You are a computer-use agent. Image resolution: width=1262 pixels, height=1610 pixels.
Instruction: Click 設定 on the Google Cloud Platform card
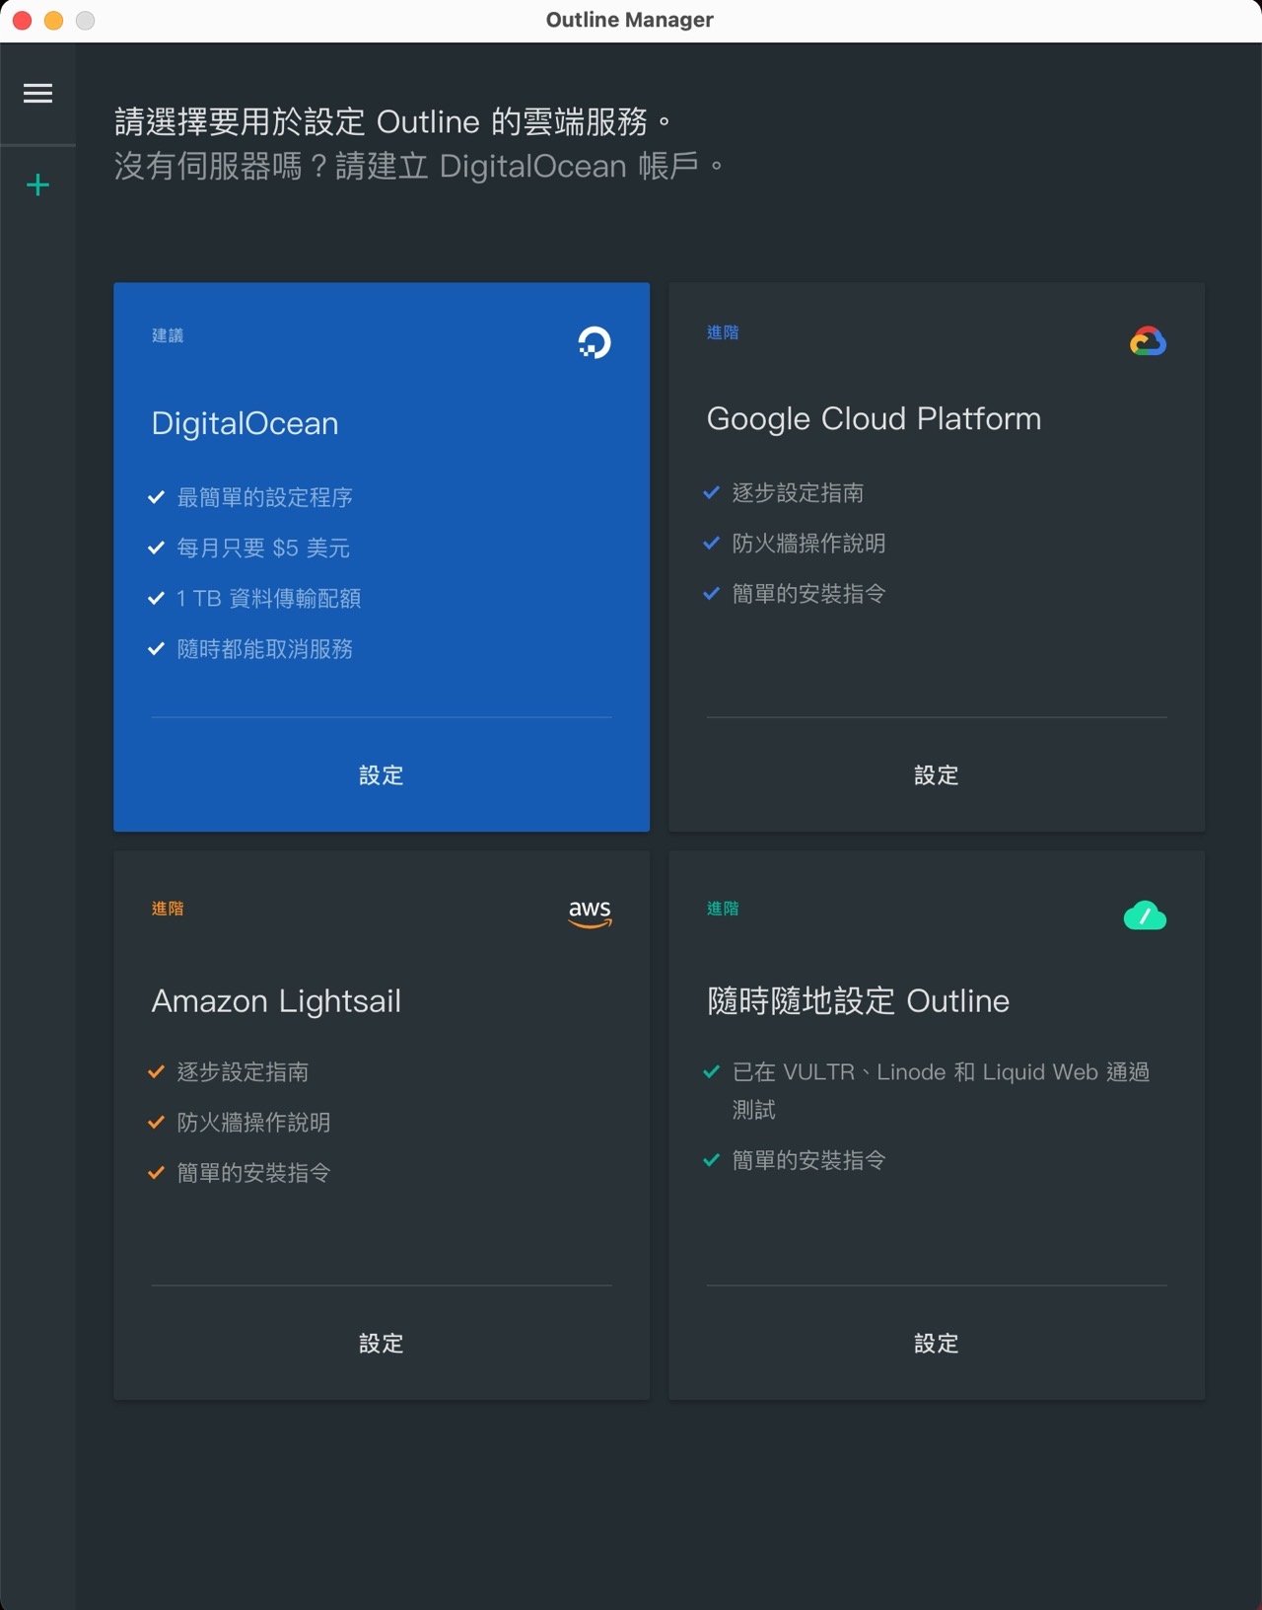[x=937, y=775]
